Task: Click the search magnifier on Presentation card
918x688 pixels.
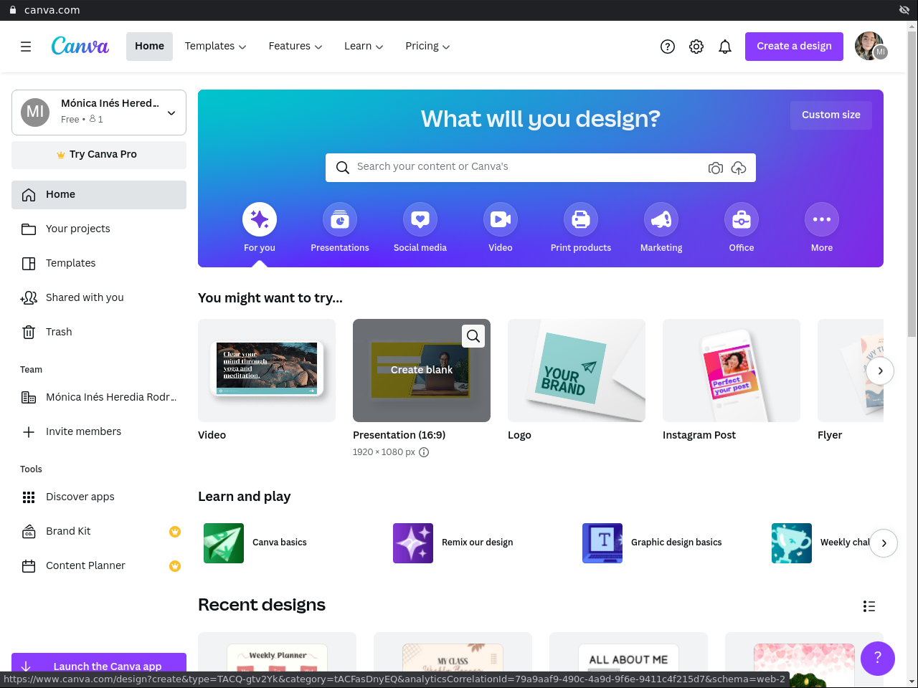Action: [x=473, y=336]
